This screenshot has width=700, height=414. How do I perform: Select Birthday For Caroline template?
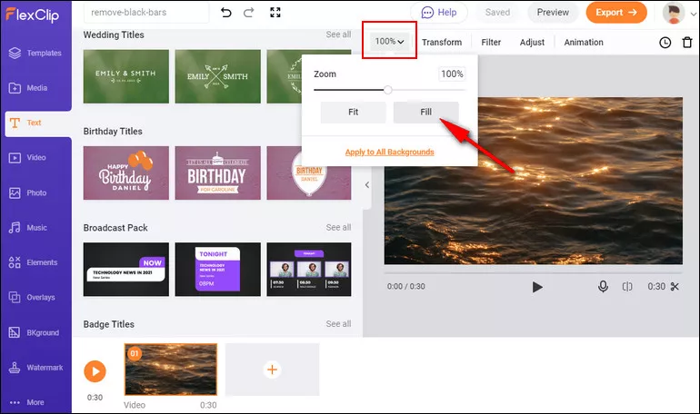218,172
